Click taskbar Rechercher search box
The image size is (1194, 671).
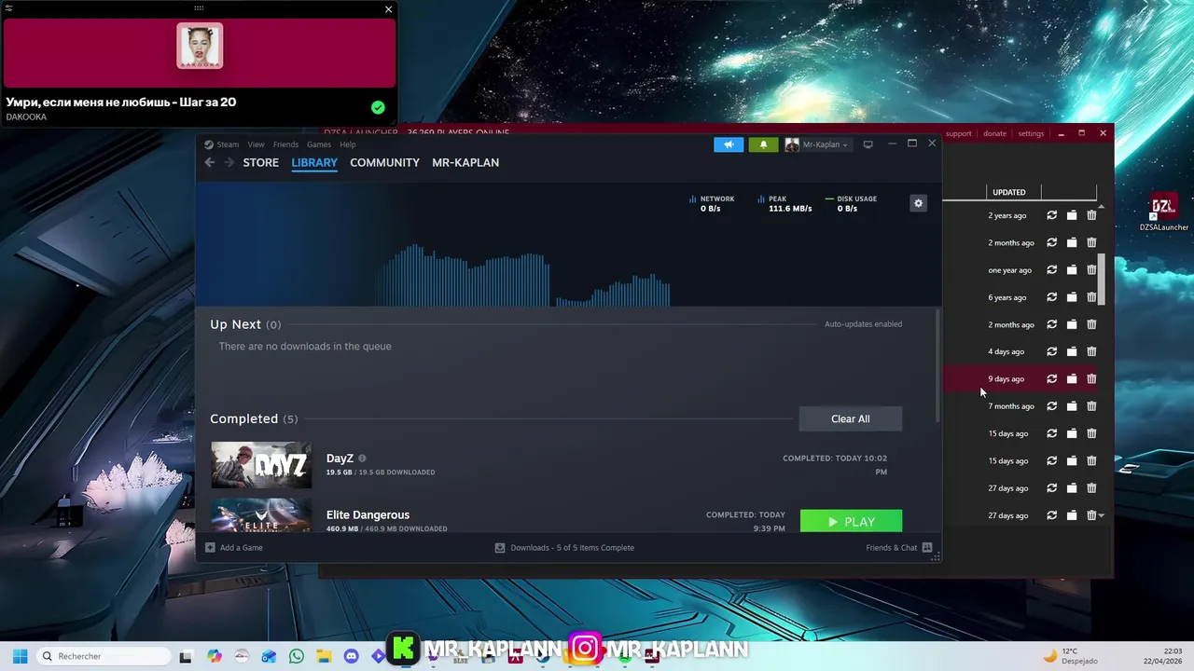pos(103,656)
